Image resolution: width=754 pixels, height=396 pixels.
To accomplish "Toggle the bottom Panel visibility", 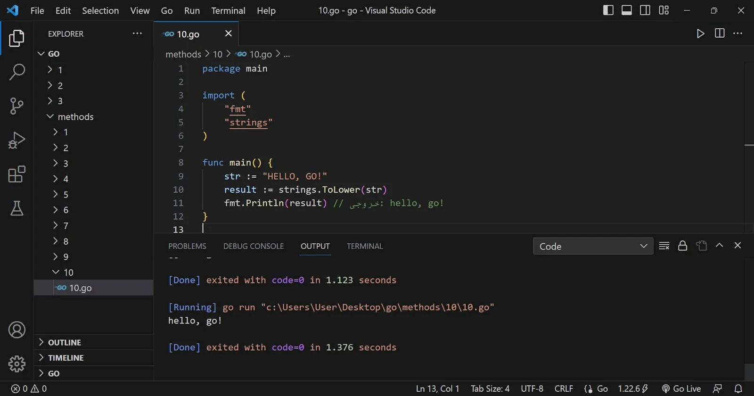I will [627, 10].
